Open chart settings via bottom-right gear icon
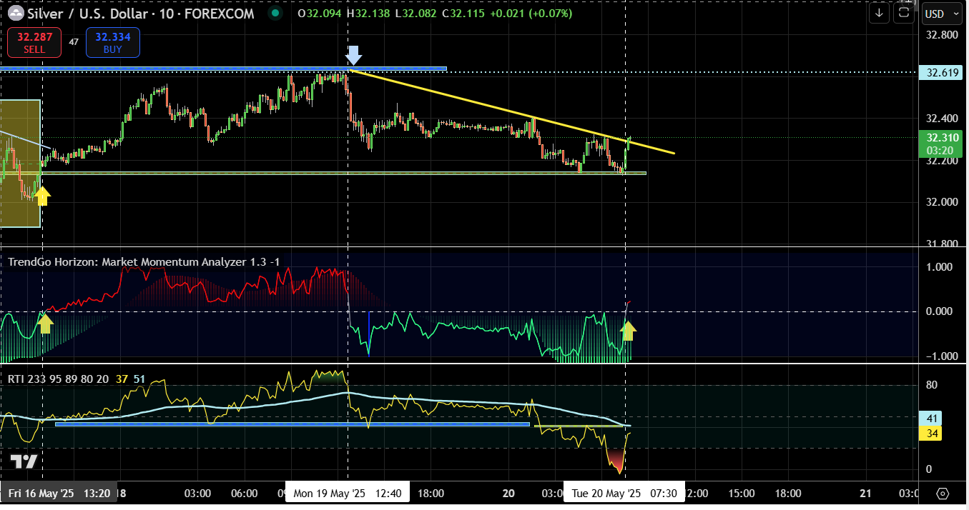This screenshot has height=510, width=969. point(942,494)
